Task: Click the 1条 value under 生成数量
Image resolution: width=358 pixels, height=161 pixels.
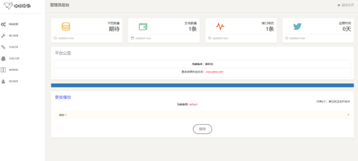Action: (x=192, y=29)
